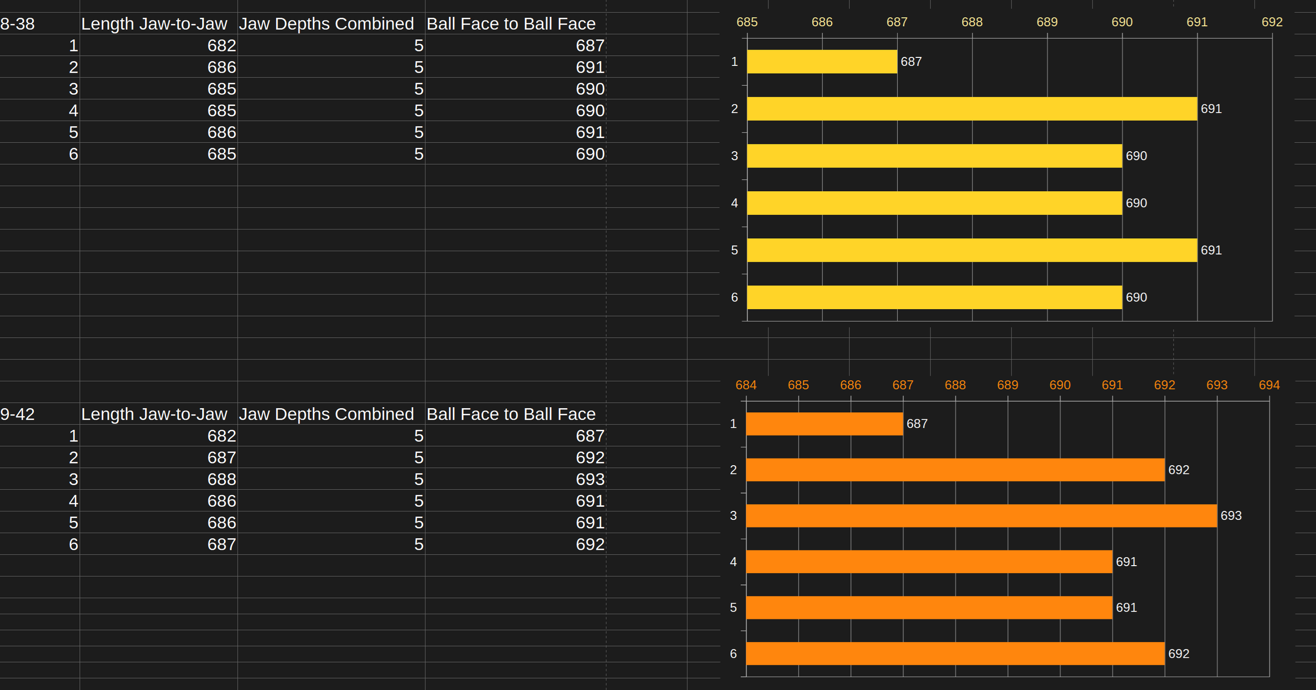This screenshot has height=690, width=1316.
Task: Select category label 3 on yellow chart
Action: coord(734,156)
